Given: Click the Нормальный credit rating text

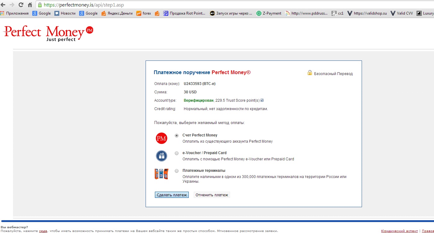Looking at the screenshot, I should click(226, 109).
